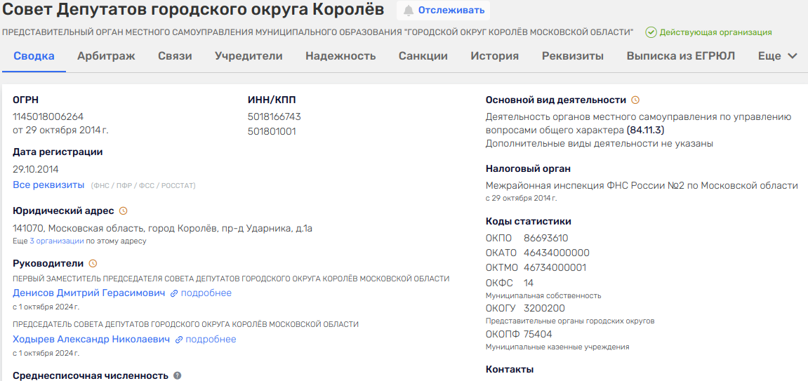Open Ходырев Александр Николаевич profile link
Viewport: 808px width, 381px height.
91,339
